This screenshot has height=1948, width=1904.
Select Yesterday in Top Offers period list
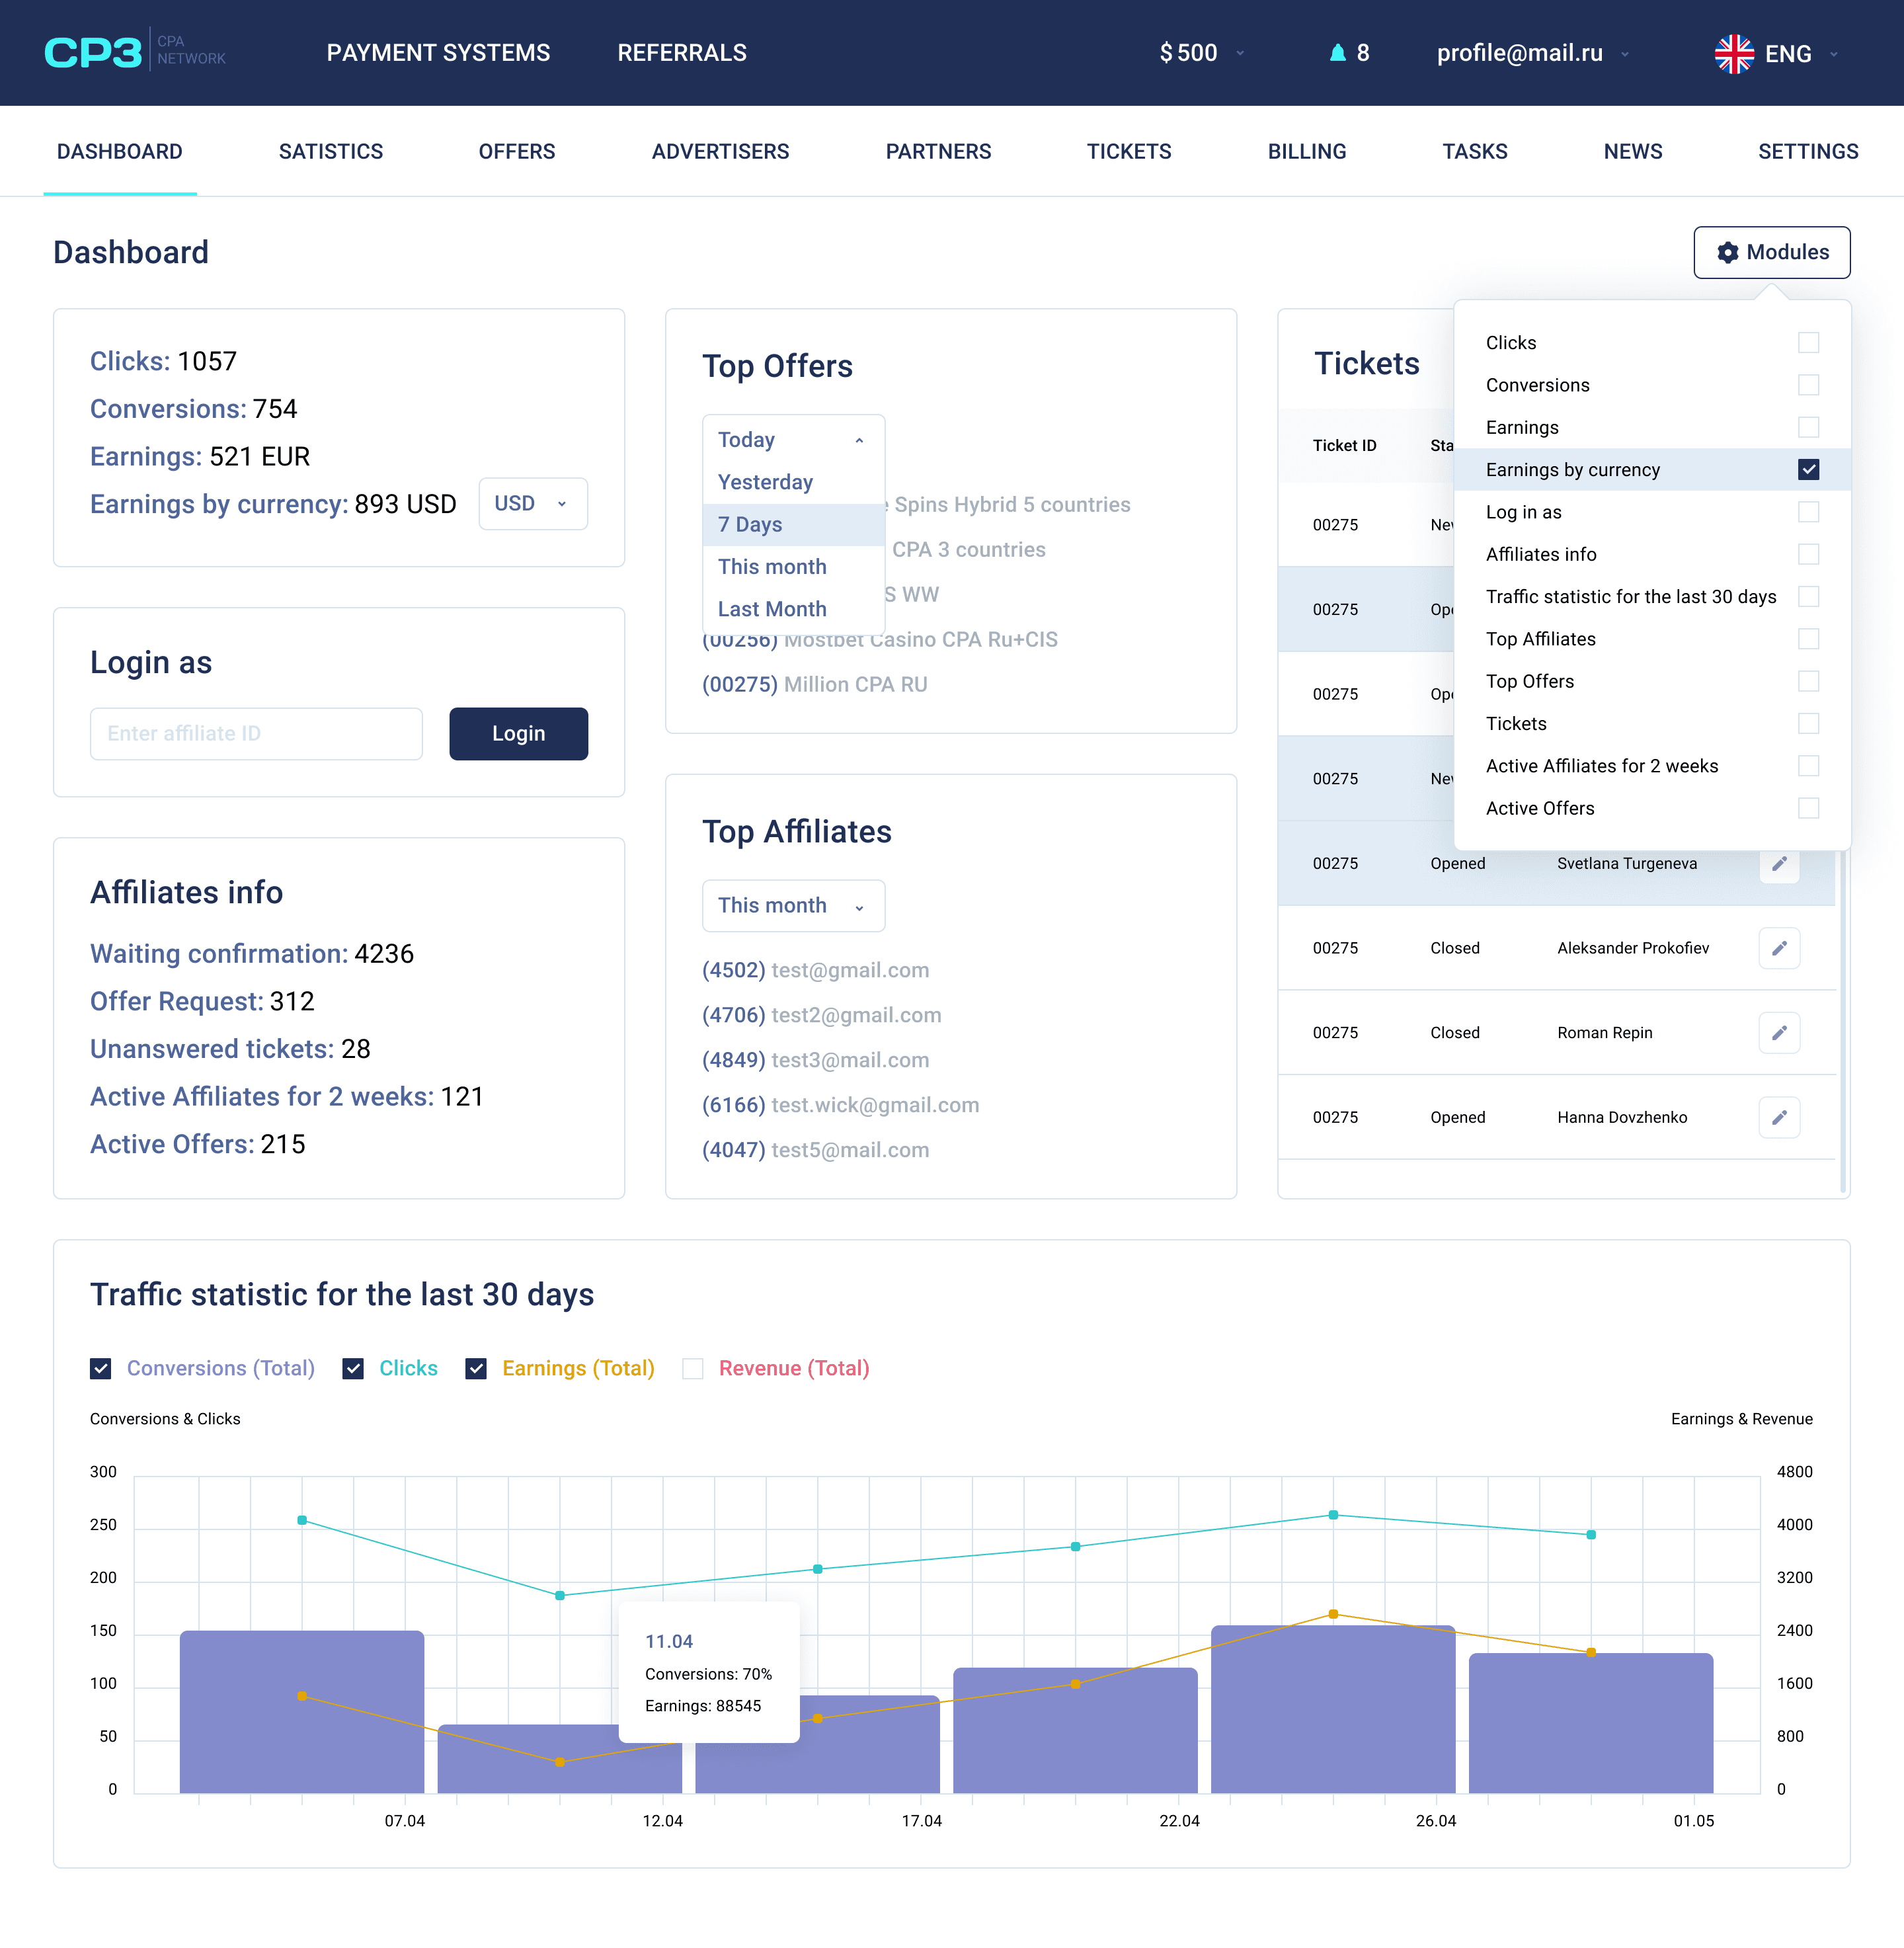793,482
